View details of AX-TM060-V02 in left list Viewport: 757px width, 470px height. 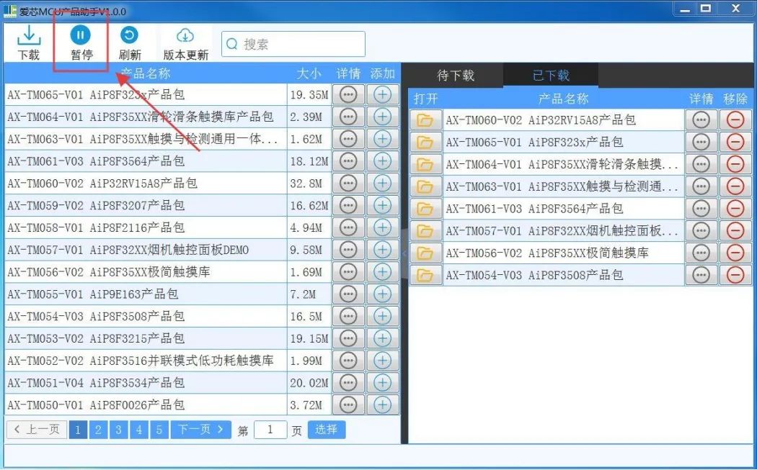point(348,184)
